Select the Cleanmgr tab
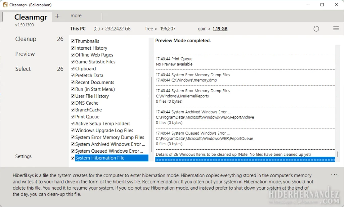The image size is (344, 207). click(30, 17)
